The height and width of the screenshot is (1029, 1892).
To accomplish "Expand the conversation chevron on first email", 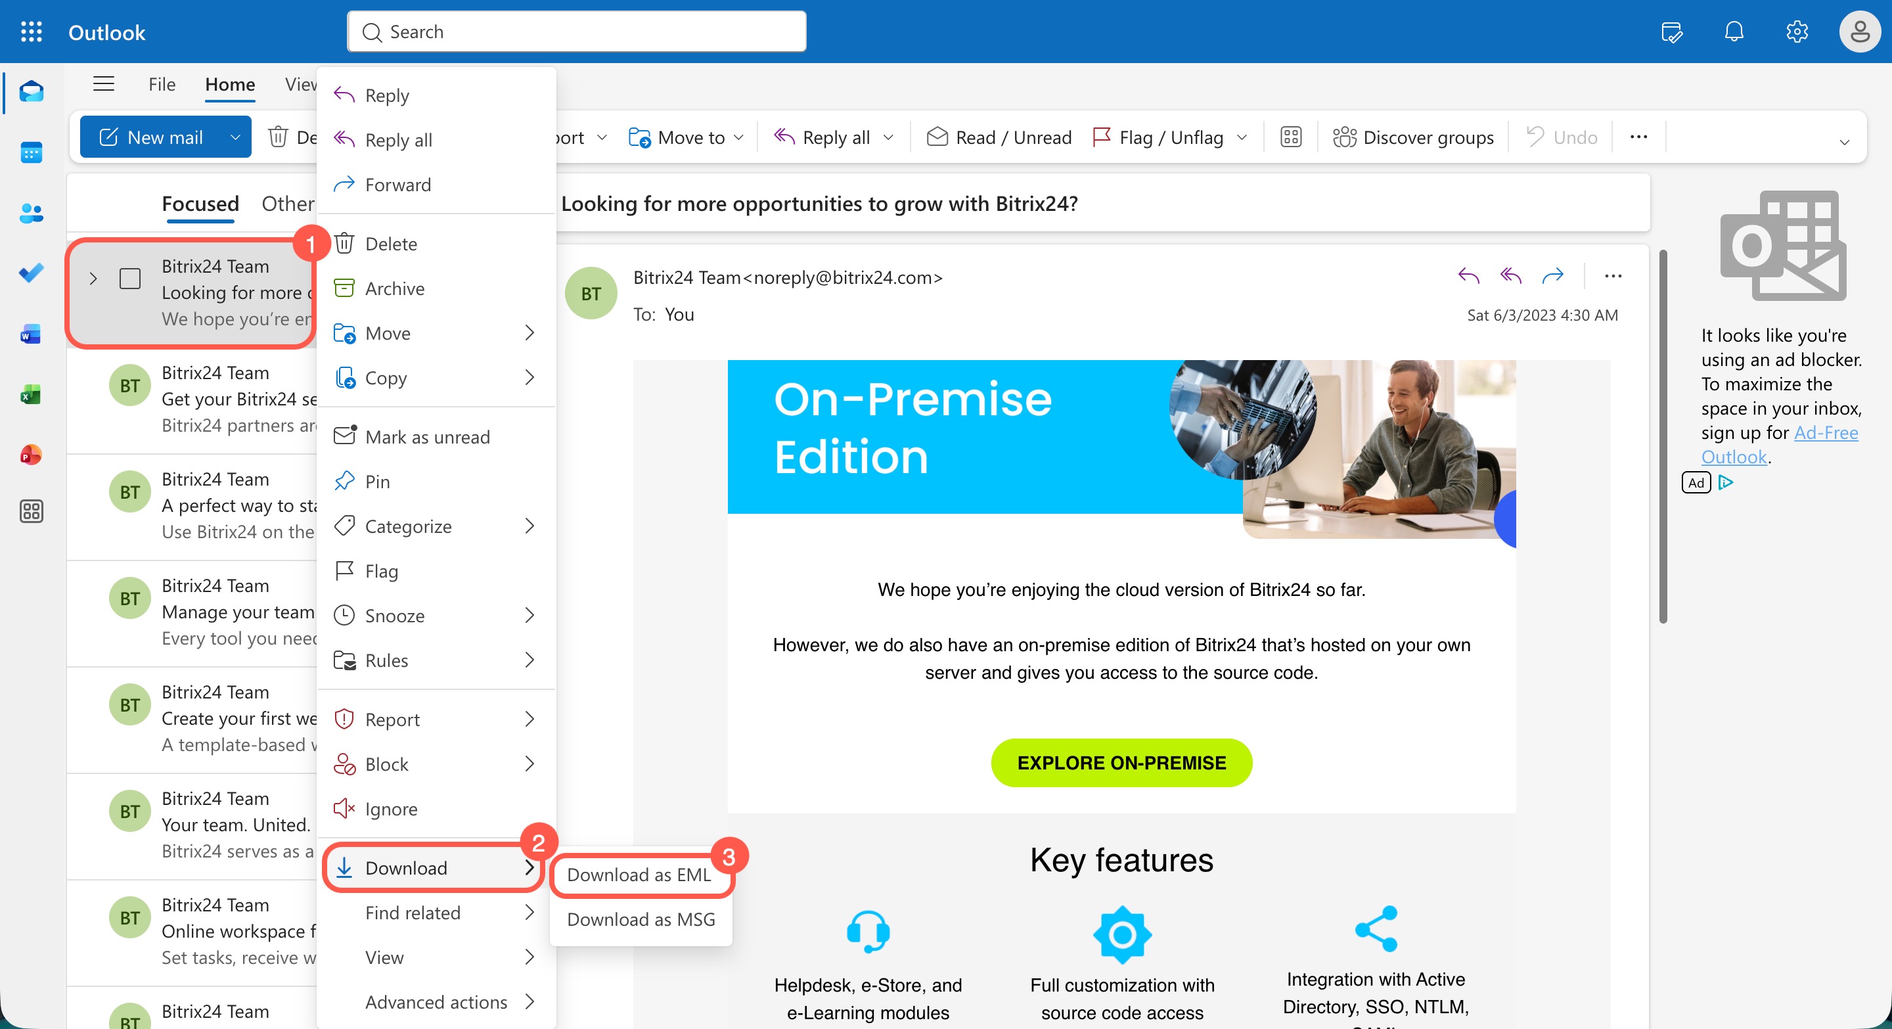I will tap(93, 279).
